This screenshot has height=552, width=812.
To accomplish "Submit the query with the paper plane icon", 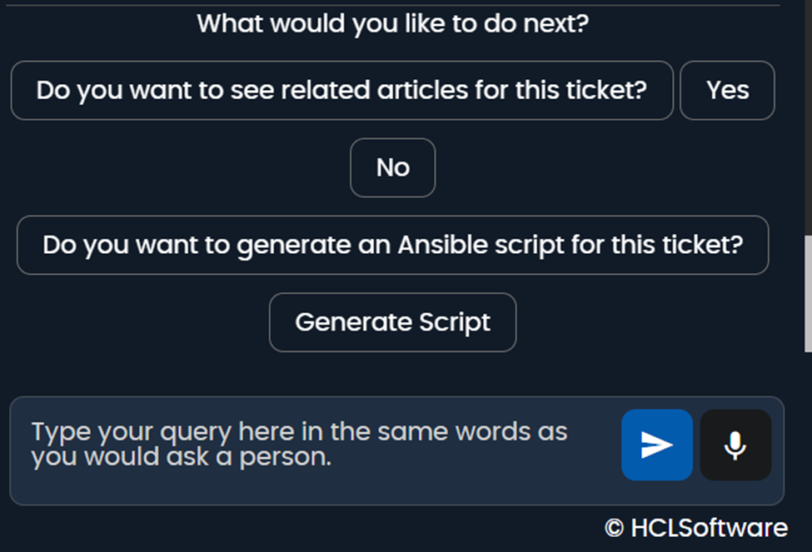I will tap(656, 445).
